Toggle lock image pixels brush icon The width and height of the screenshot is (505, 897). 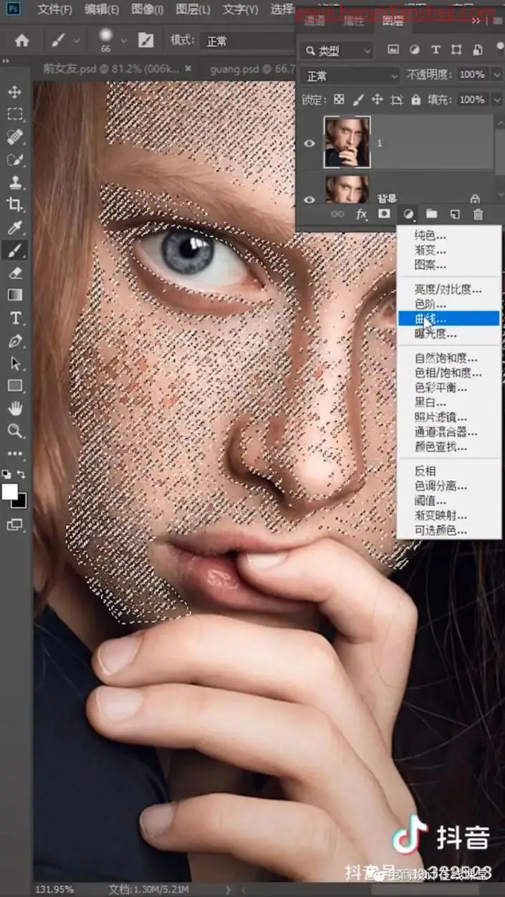[359, 100]
